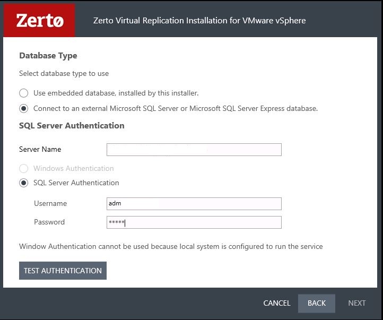Choose external Microsoft SQL Server database option
383x320 pixels.
(x=24, y=108)
